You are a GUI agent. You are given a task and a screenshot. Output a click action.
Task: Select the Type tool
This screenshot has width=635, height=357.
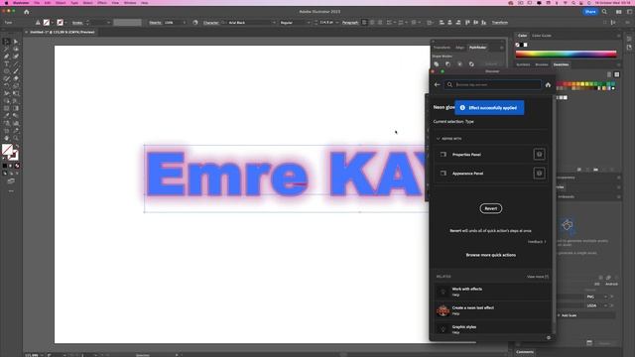click(x=6, y=63)
